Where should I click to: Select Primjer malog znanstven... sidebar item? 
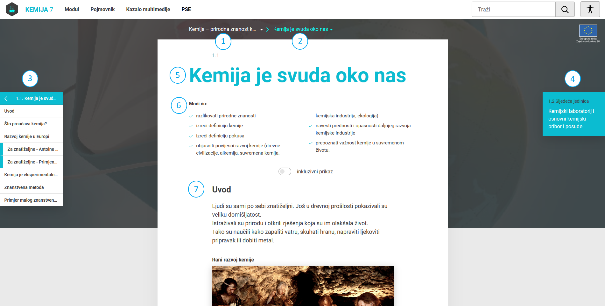(x=32, y=200)
